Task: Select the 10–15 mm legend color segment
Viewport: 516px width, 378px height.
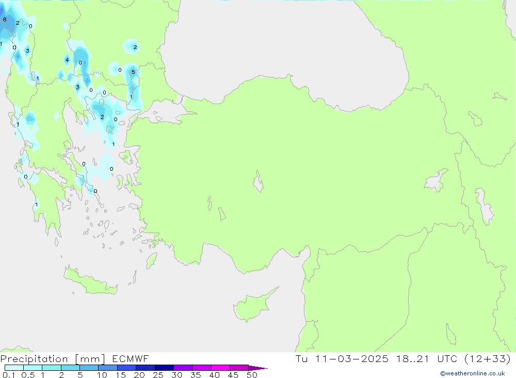Action: coord(108,368)
